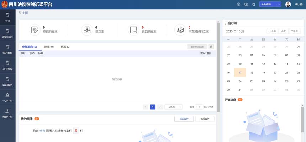Select date 06 on the calendar
Image resolution: width=306 pixels, height=142 pixels.
(x=275, y=55)
